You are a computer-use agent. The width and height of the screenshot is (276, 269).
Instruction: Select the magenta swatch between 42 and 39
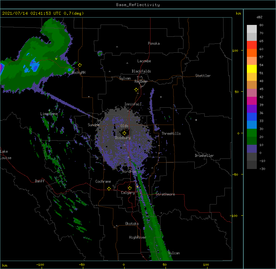pos(252,101)
